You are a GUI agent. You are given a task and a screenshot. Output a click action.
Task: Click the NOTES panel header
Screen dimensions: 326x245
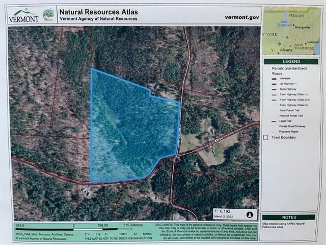[288, 217]
